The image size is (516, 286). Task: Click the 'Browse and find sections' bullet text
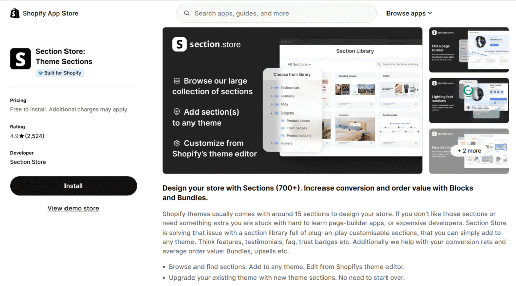point(287,267)
